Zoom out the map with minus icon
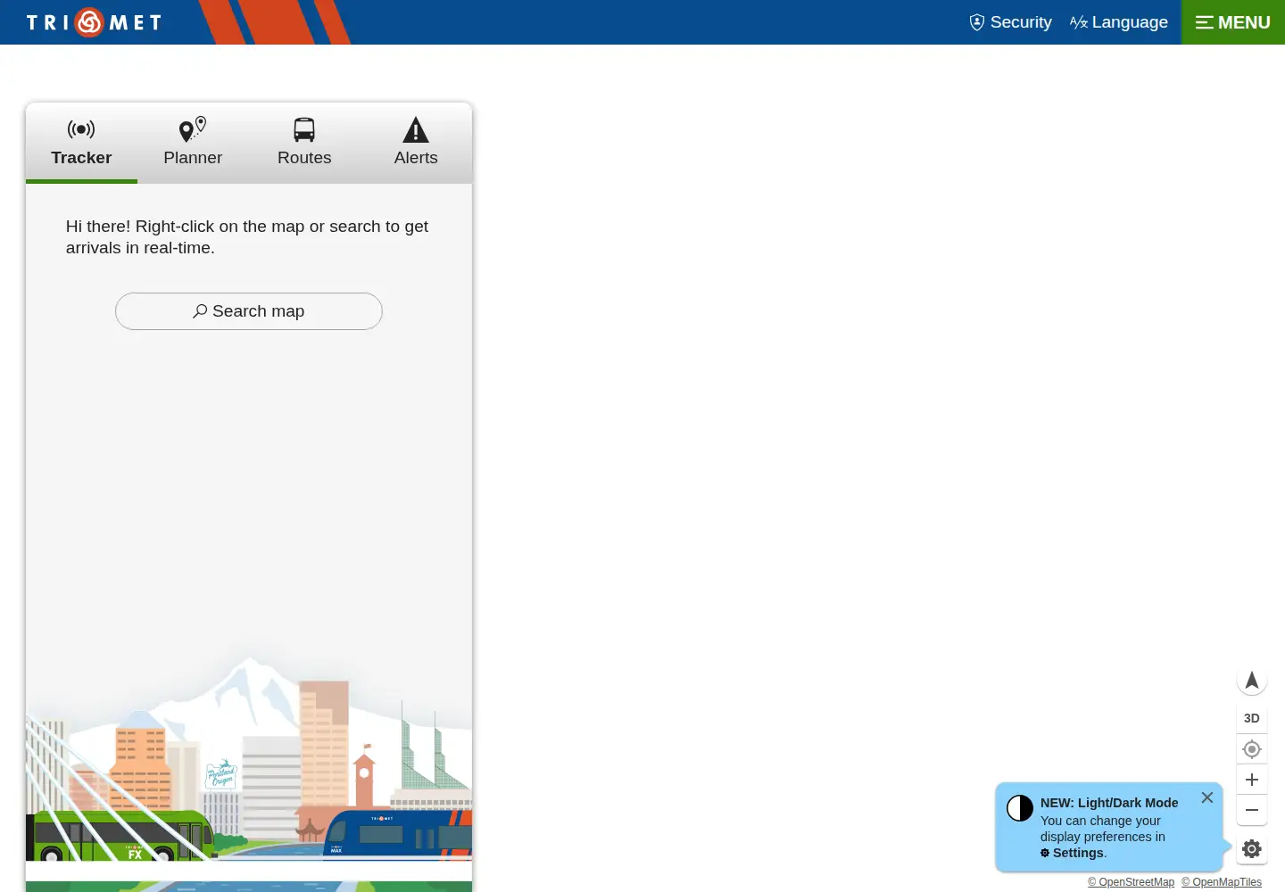This screenshot has height=892, width=1285. pyautogui.click(x=1252, y=810)
